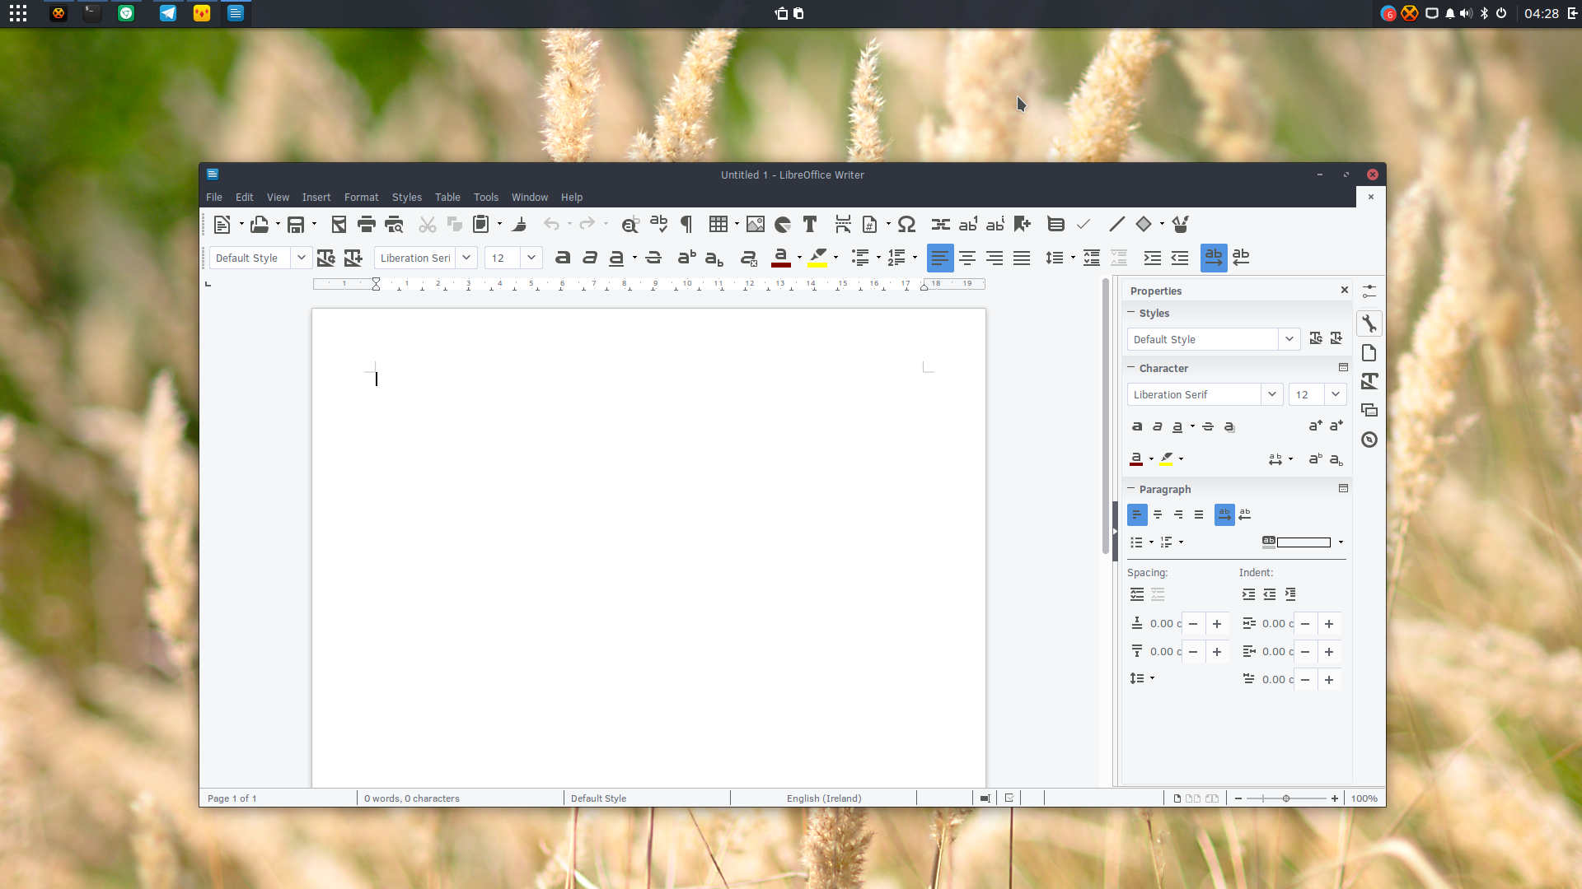This screenshot has width=1582, height=889.
Task: Toggle Italic in formatting toolbar
Action: tap(590, 258)
